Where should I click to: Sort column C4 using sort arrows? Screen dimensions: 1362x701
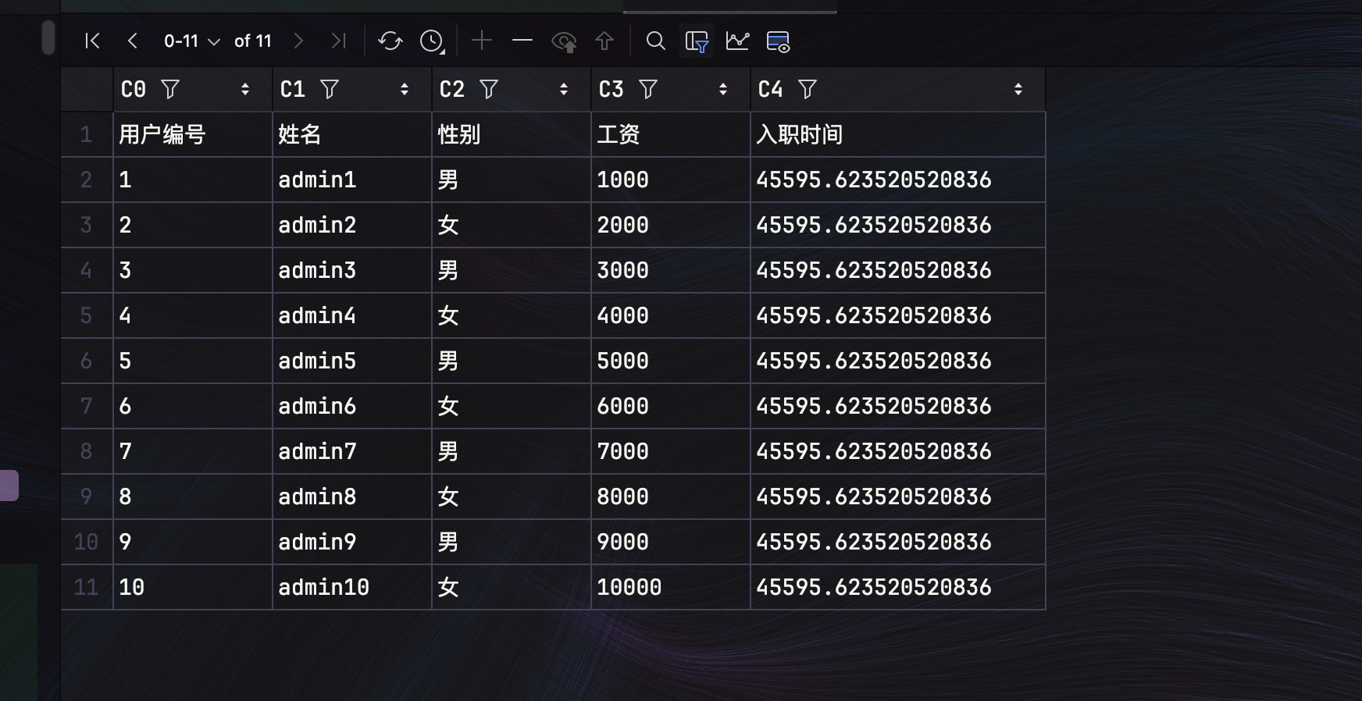click(1018, 89)
